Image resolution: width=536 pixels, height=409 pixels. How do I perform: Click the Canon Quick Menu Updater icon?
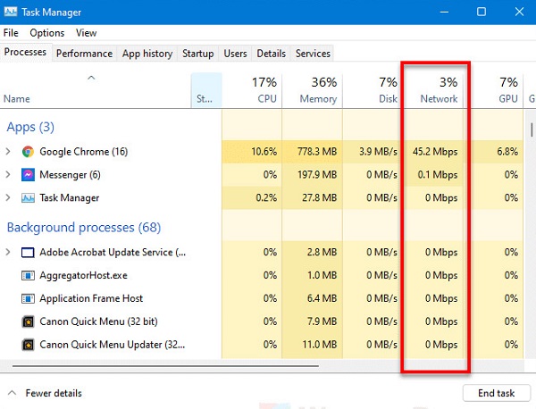click(x=28, y=345)
